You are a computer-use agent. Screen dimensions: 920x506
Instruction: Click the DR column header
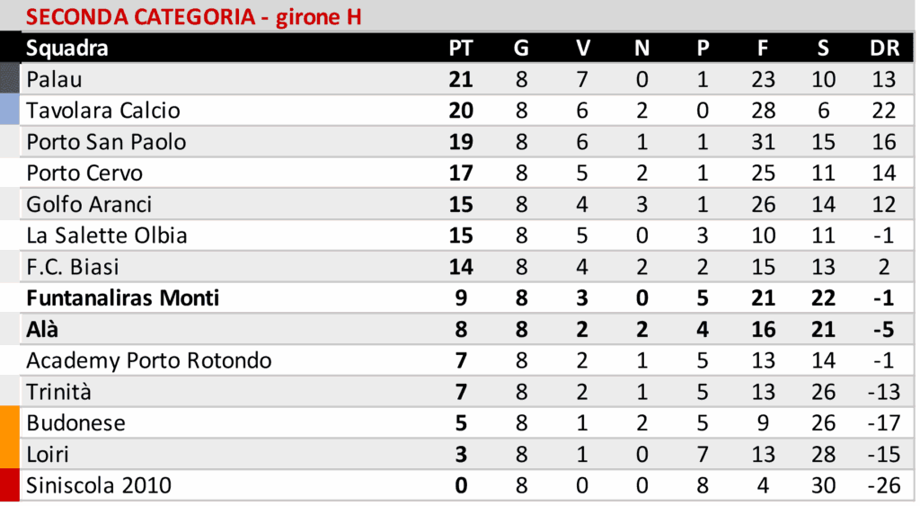click(x=884, y=48)
